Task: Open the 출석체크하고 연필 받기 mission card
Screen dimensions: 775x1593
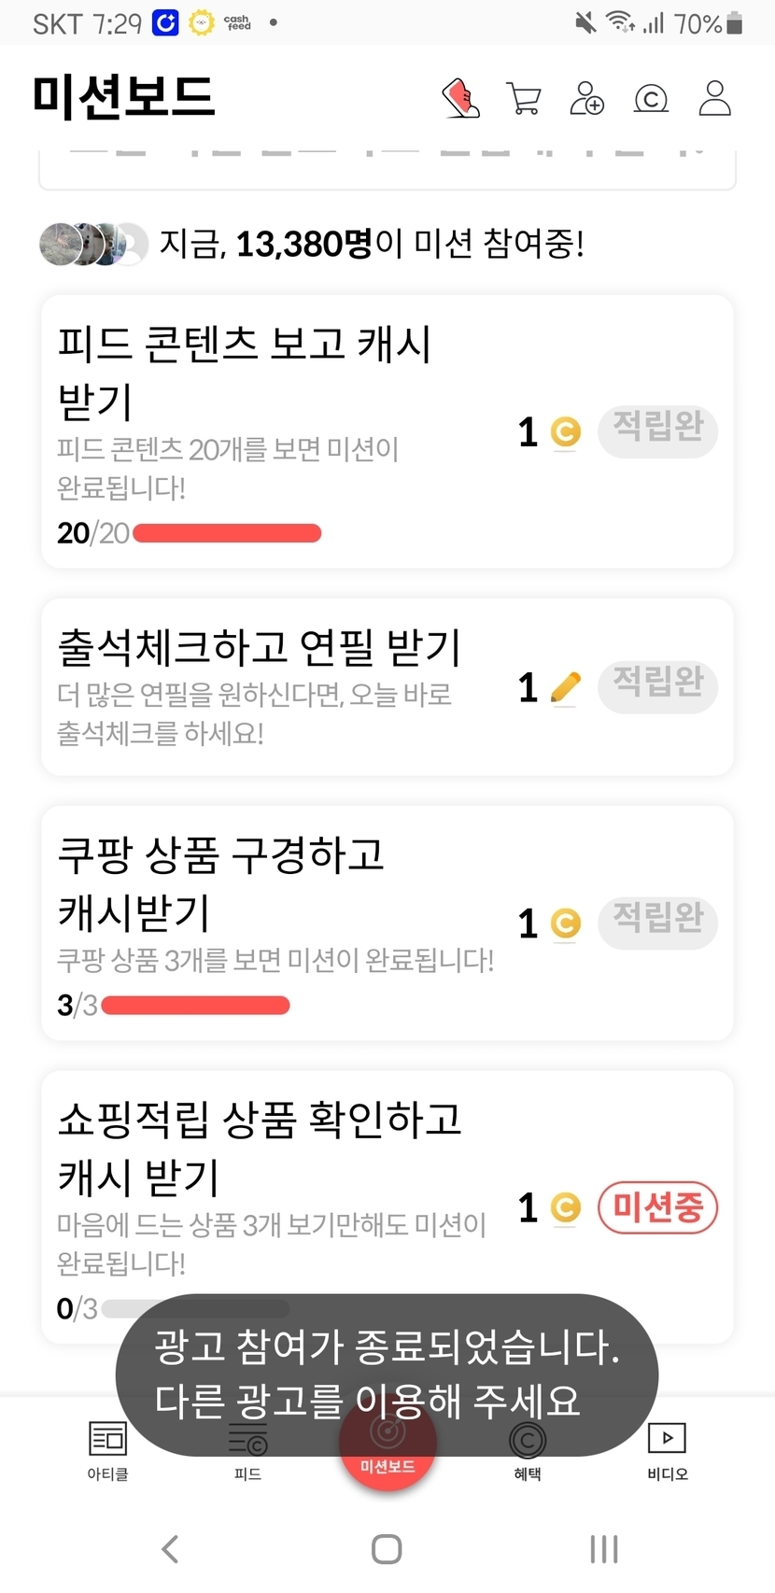Action: [280, 686]
